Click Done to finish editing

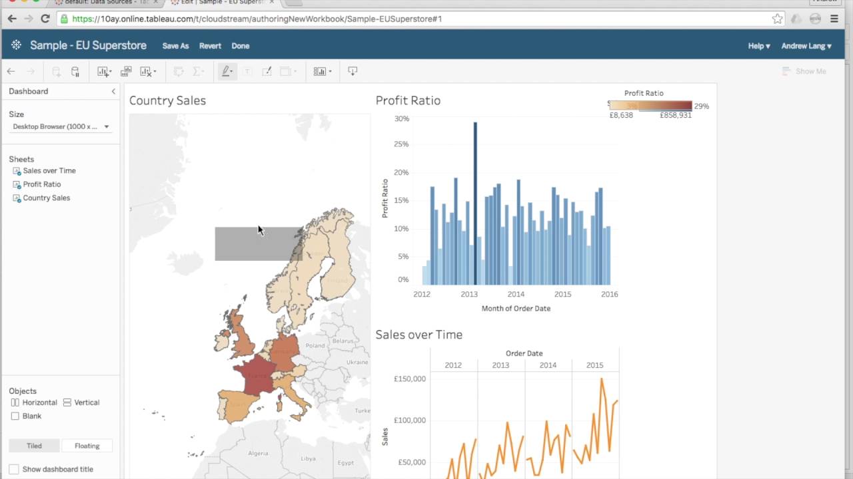[241, 46]
